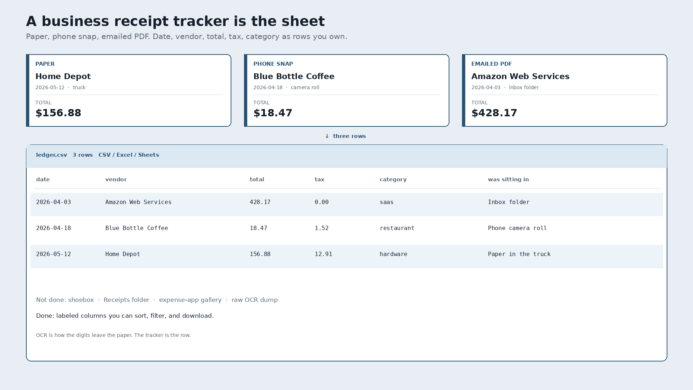
Task: Click the subtitle under the heading
Action: (187, 37)
